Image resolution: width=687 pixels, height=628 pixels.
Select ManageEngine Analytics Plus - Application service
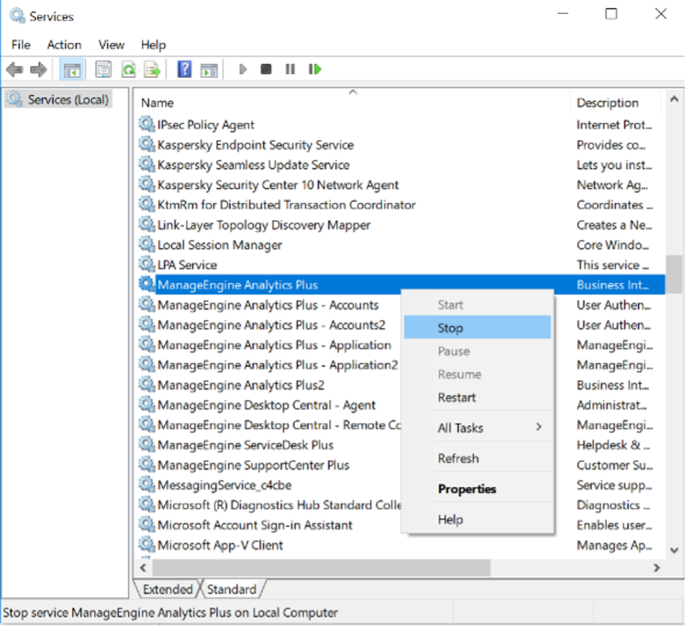click(x=274, y=344)
